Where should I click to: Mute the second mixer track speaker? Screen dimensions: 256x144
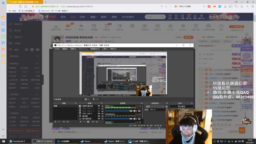click(135, 119)
